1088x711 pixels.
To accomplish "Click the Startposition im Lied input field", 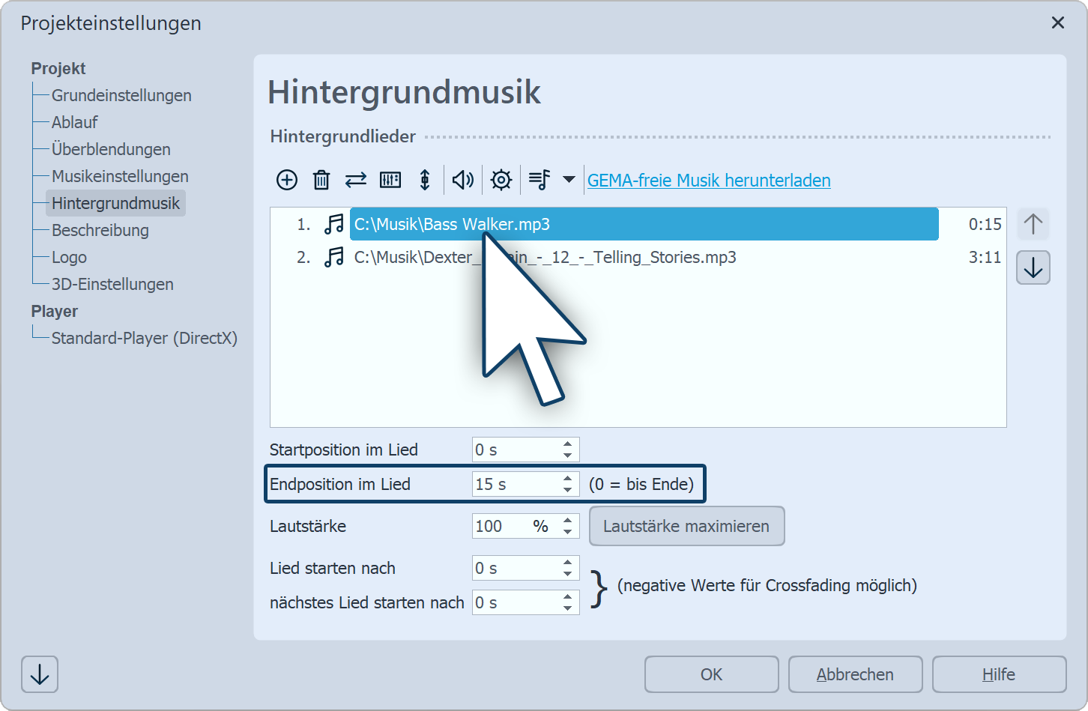I will (516, 450).
